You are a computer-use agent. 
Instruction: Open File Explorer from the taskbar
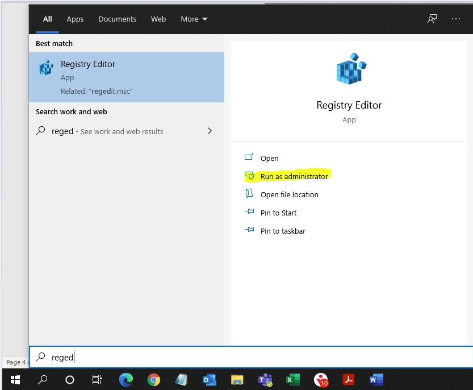237,379
